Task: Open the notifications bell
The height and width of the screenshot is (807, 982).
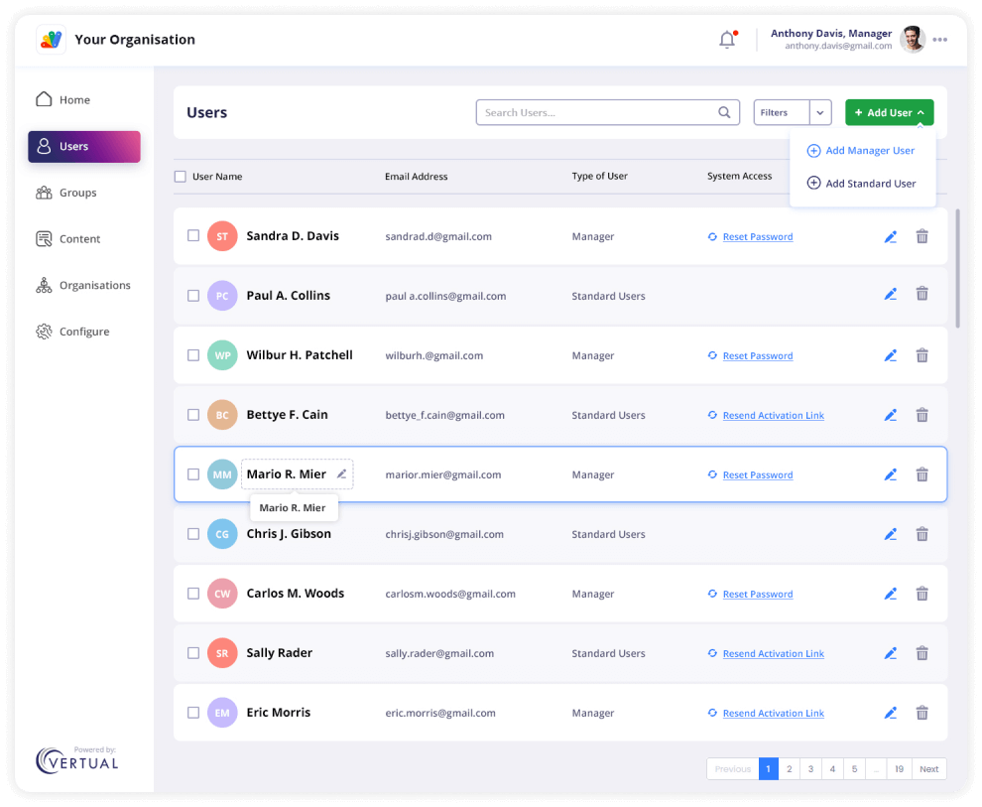Action: click(x=727, y=40)
